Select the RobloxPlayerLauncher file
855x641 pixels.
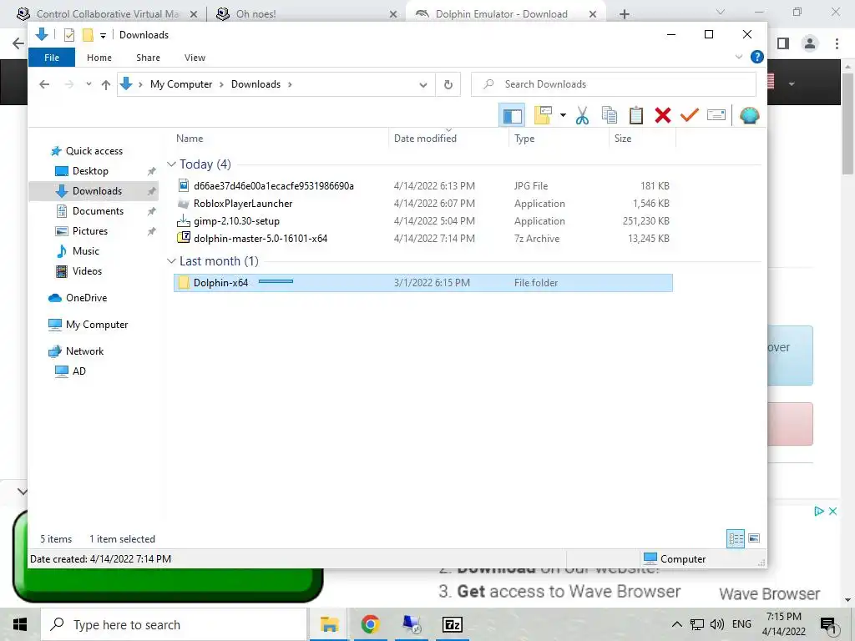pos(423,204)
